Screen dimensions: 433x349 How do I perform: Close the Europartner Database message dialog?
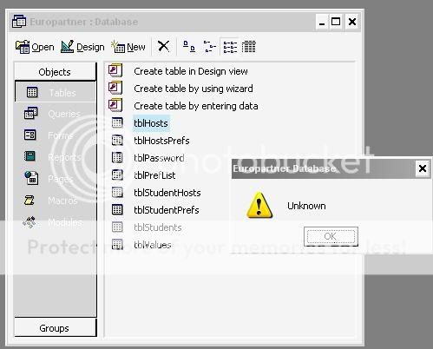click(423, 168)
